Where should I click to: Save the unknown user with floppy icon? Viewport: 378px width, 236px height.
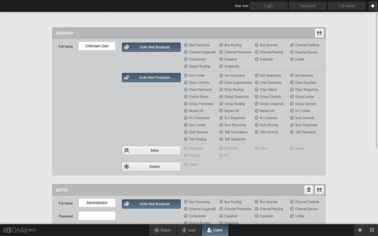tap(319, 33)
